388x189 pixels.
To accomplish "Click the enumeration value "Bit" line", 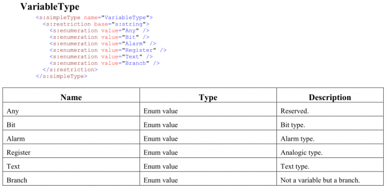I will point(99,37).
